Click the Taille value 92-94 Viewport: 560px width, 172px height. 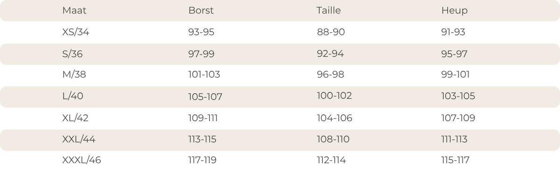[330, 54]
